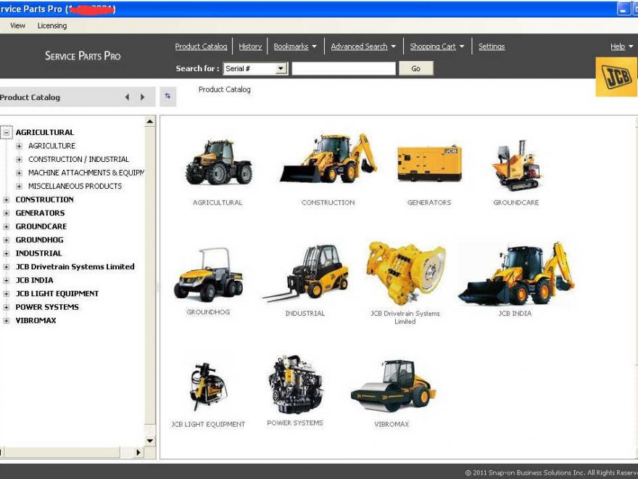The image size is (638, 479).
Task: Go back with the left arrow icon
Action: pyautogui.click(x=127, y=97)
